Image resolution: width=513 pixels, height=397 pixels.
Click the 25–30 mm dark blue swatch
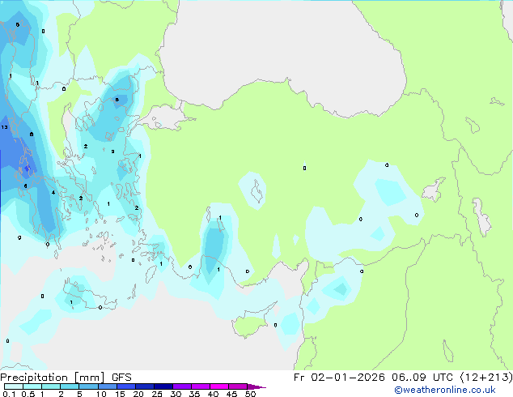[163, 386]
